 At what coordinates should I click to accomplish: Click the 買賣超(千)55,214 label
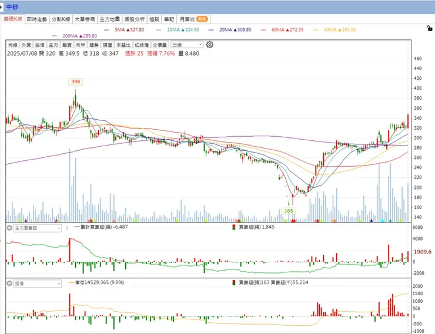[289, 282]
